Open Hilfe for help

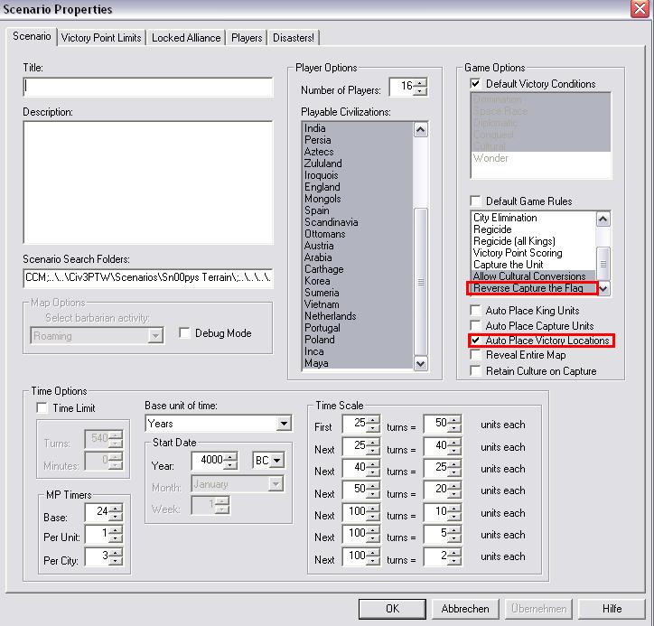tap(612, 609)
